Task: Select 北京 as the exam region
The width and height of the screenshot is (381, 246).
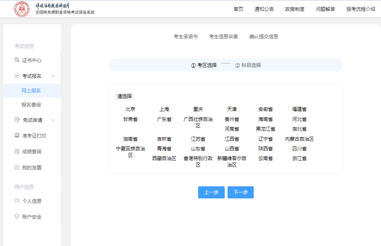Action: point(130,109)
